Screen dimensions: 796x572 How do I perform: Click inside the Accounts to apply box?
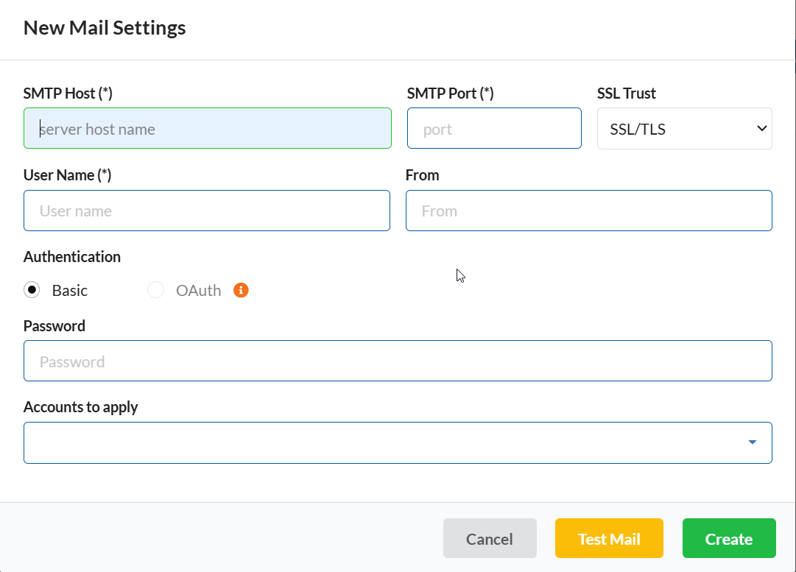383,442
